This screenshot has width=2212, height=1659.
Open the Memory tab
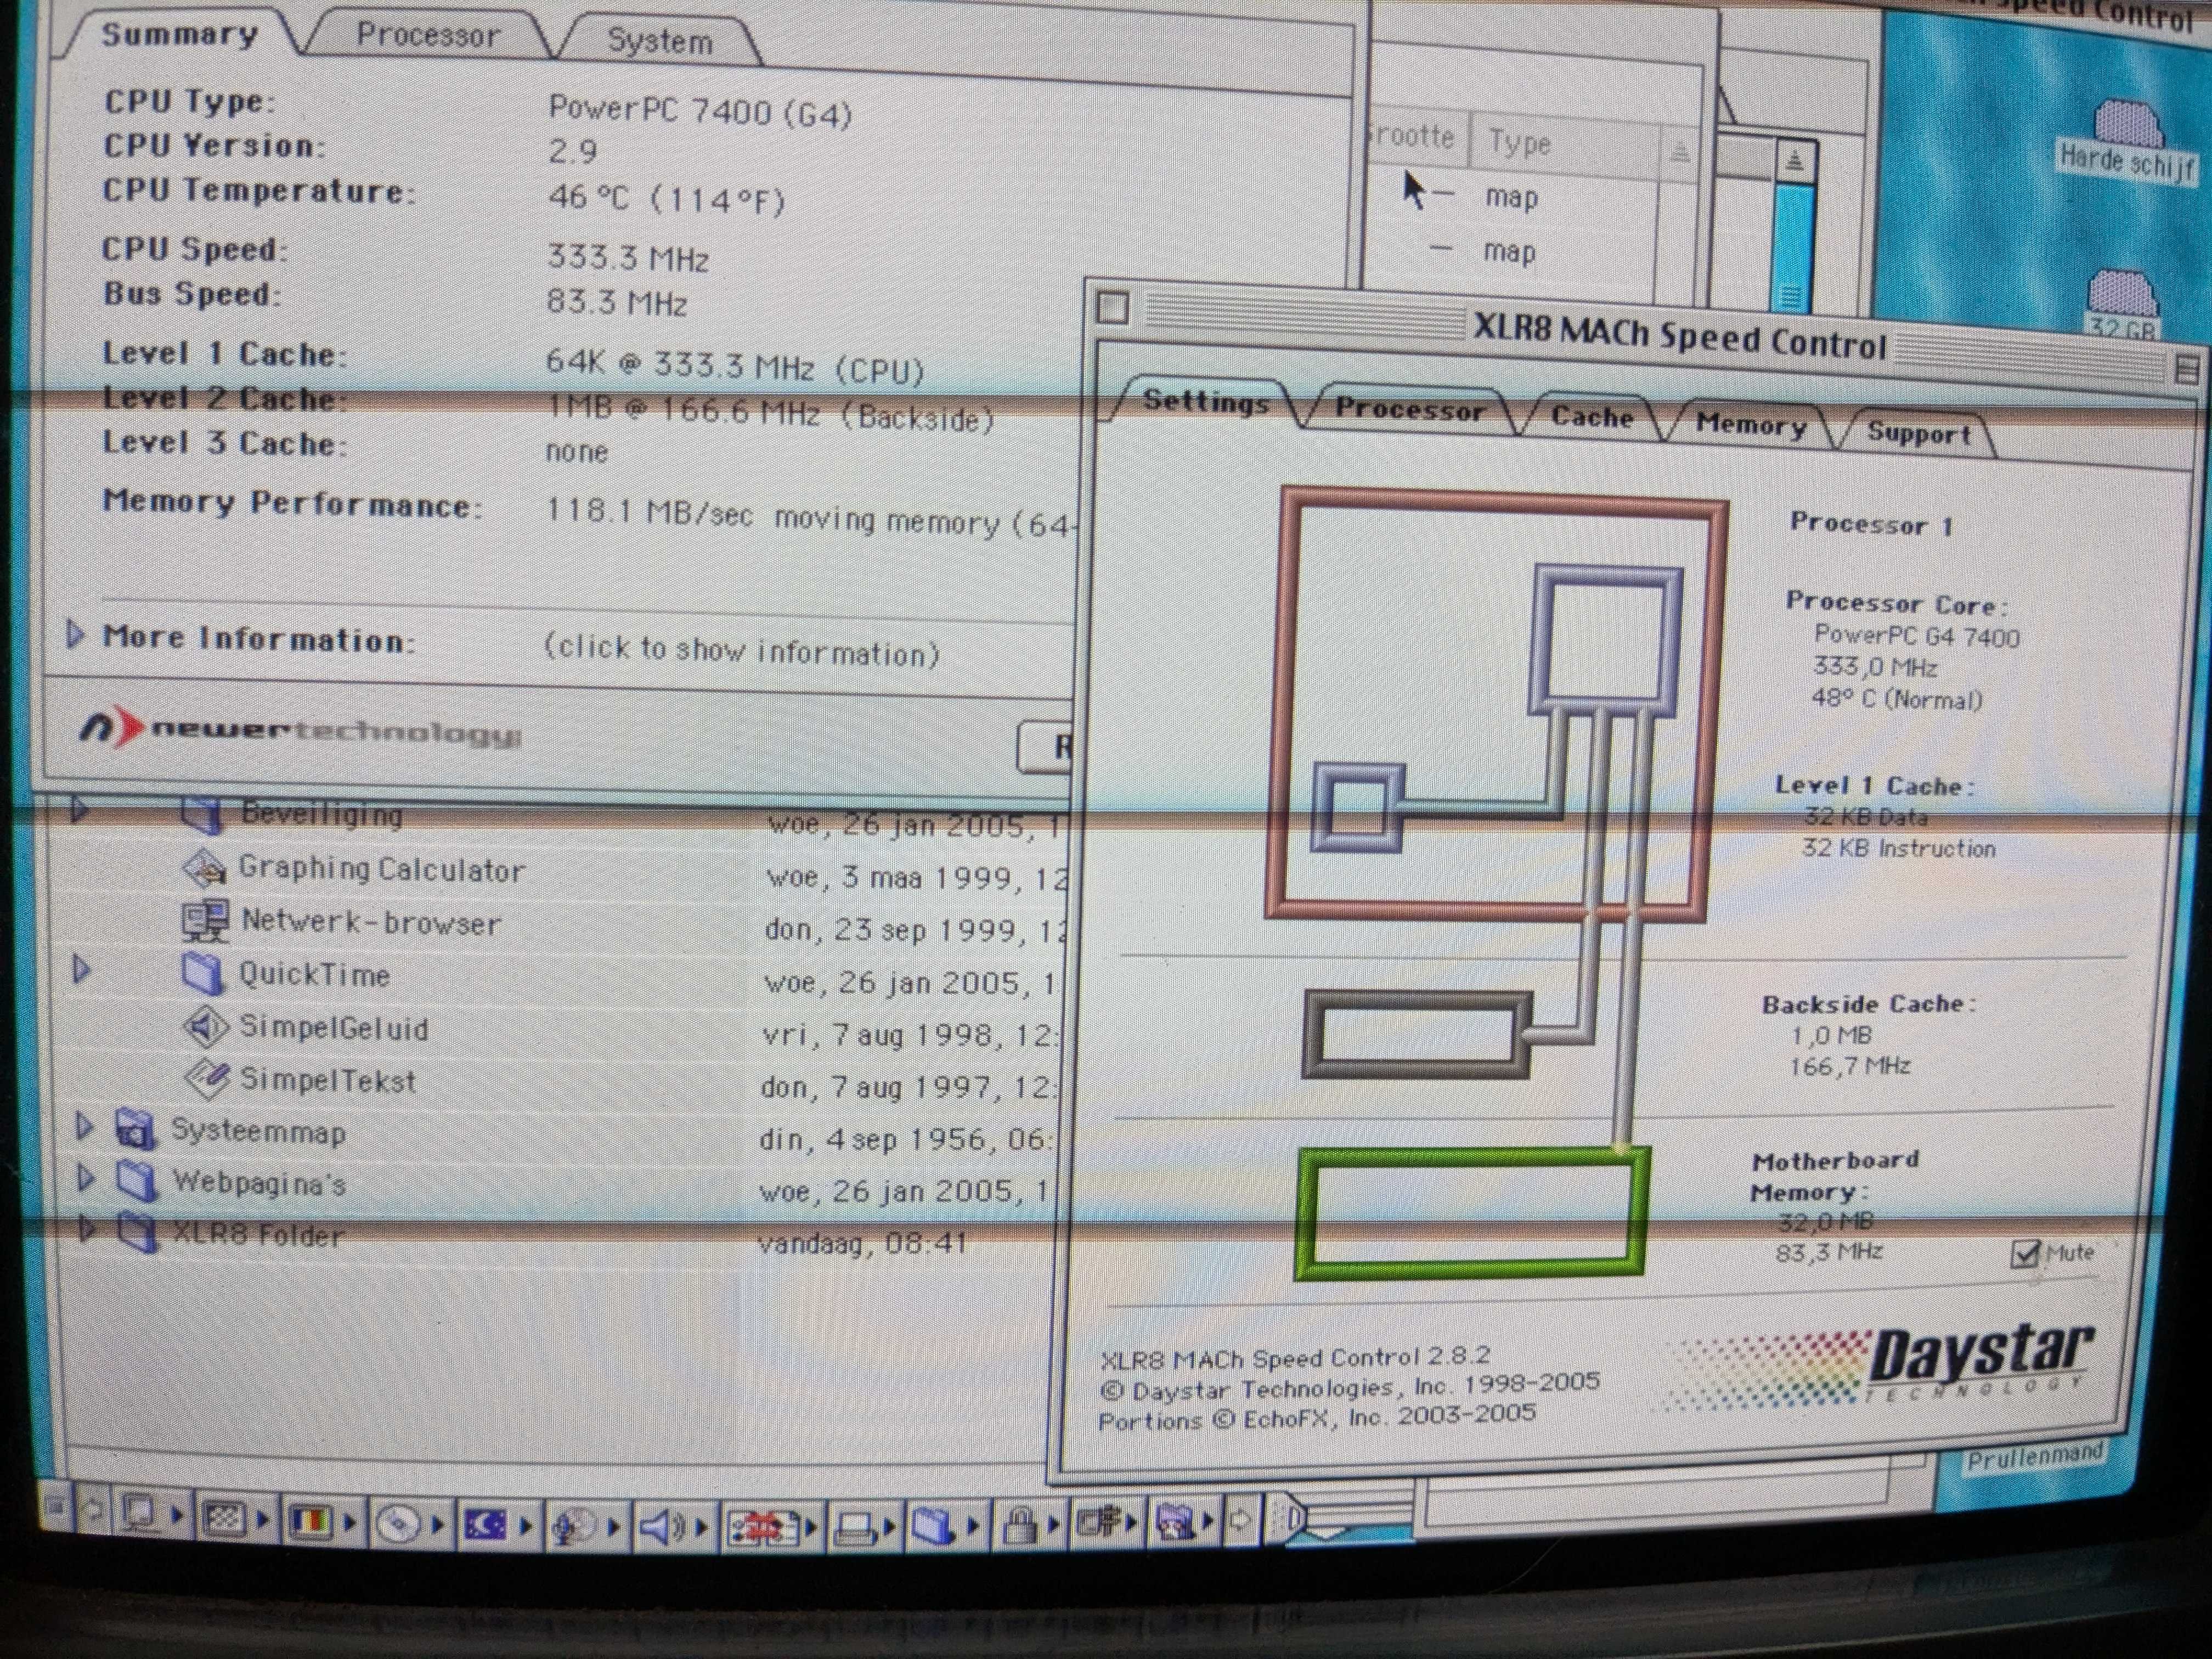tap(1751, 425)
